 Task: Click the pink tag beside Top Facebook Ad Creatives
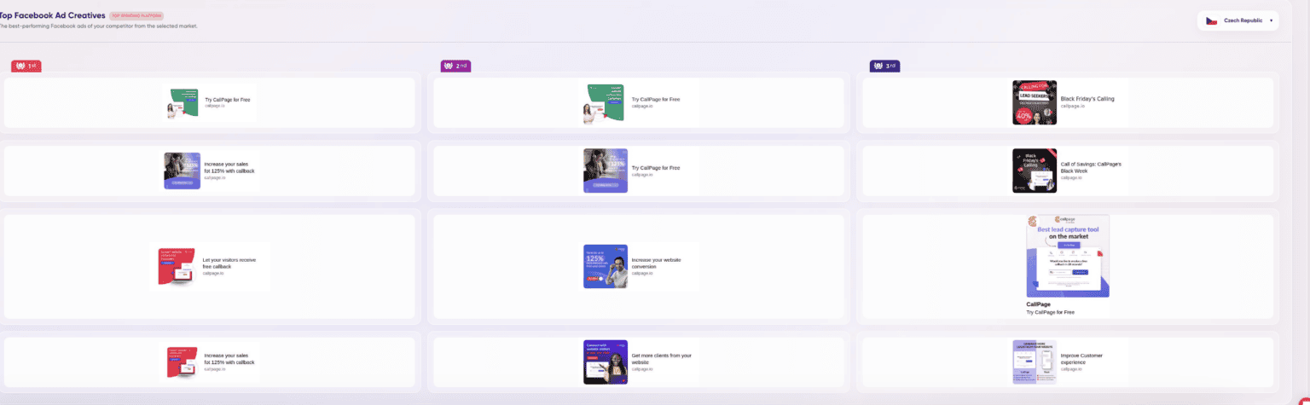tap(136, 15)
